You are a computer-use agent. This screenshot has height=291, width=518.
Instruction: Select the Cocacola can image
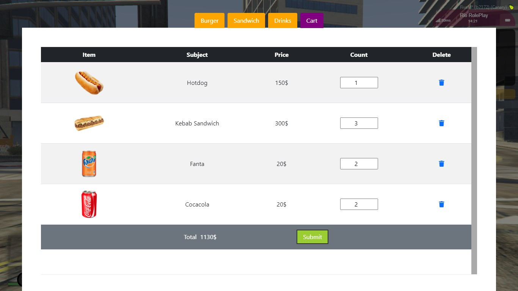[89, 204]
